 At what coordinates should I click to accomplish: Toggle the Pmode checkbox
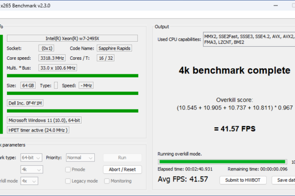68,169
